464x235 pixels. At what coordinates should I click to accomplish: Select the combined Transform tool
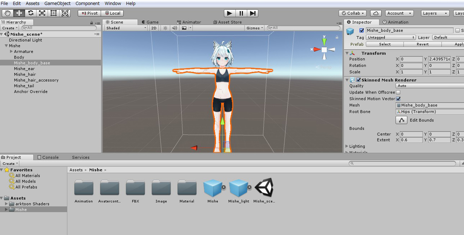point(65,13)
